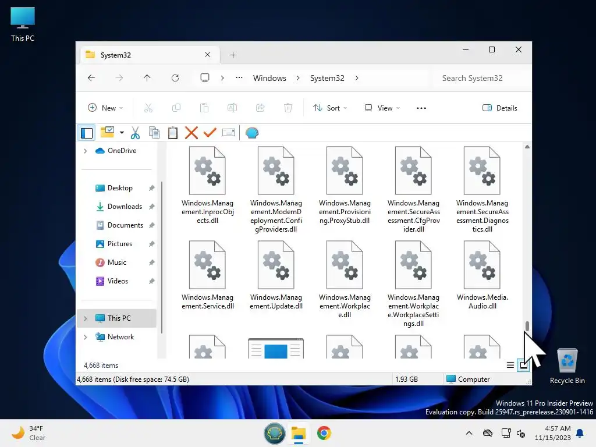Open Recycle Bin on the desktop
Screen dimensions: 596x447
567,366
